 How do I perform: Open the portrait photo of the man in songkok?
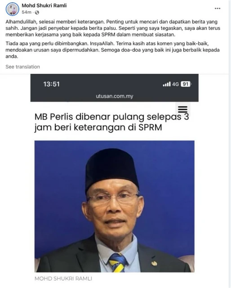point(115,206)
